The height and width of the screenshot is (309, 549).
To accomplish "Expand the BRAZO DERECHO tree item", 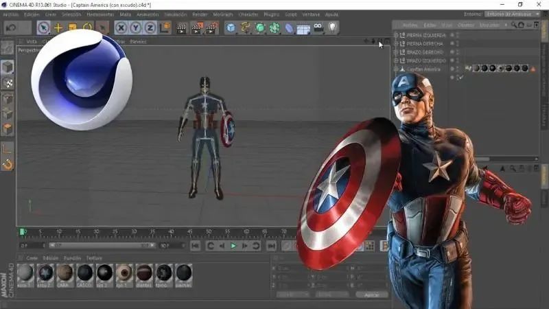I will (396, 52).
